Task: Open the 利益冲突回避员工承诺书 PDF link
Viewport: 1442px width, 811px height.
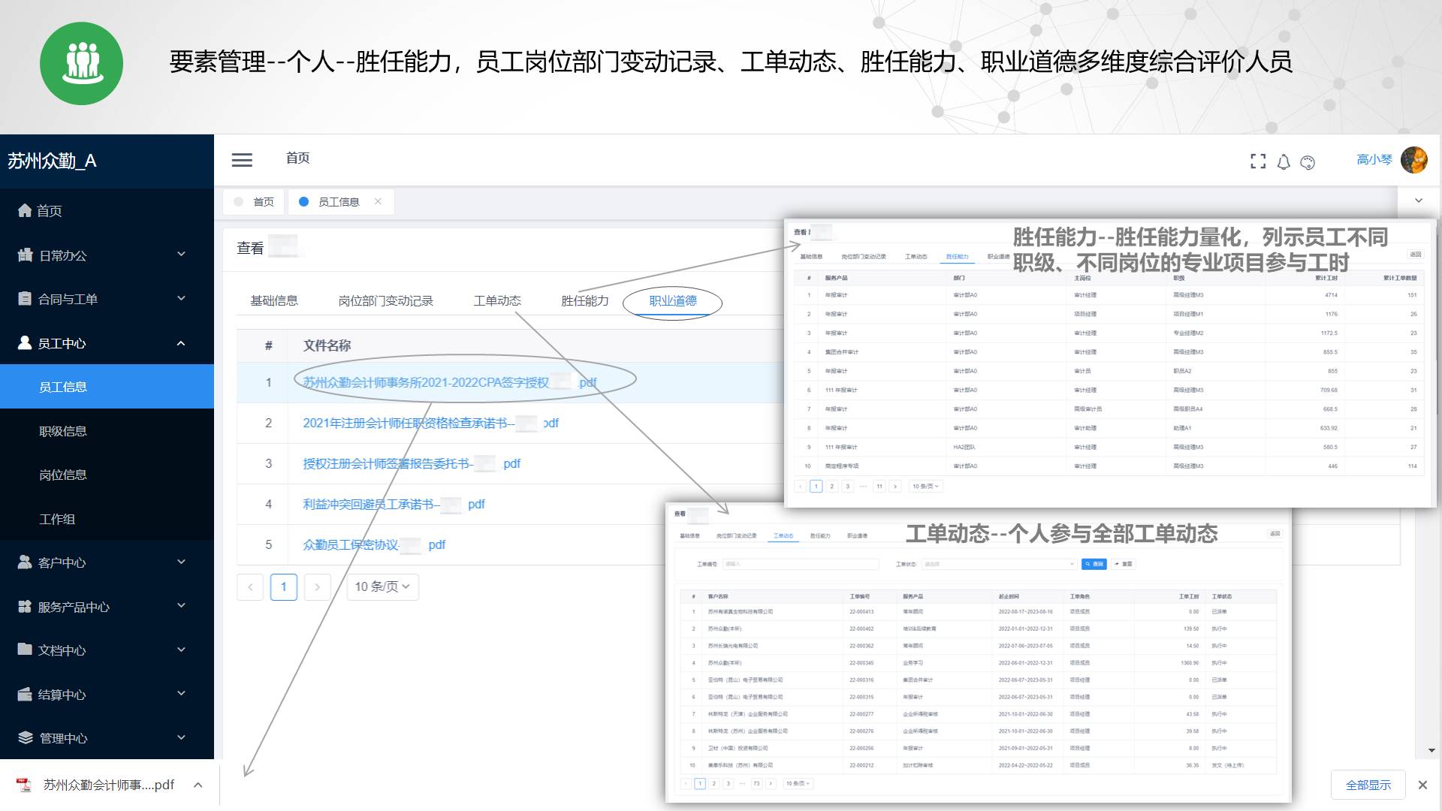Action: 394,505
